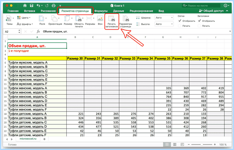The image size is (234, 150).
Task: Open the quick access toolbar customize arrow
Action: [60, 6]
